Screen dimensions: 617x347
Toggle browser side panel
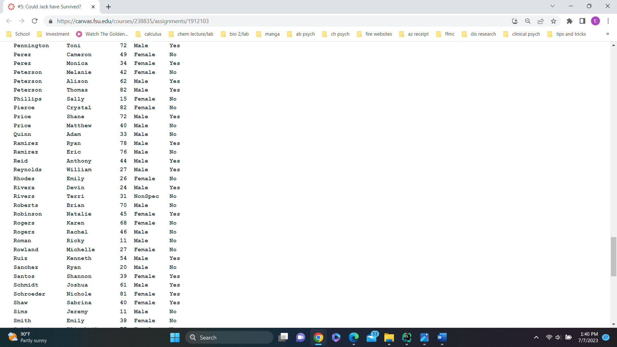click(x=582, y=21)
